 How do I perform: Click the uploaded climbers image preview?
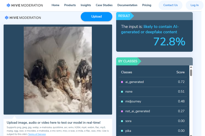(x=58, y=70)
